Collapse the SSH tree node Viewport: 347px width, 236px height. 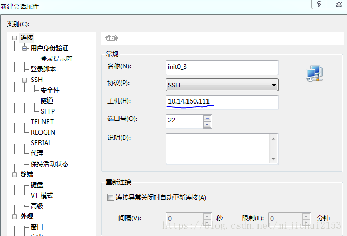coord(24,80)
